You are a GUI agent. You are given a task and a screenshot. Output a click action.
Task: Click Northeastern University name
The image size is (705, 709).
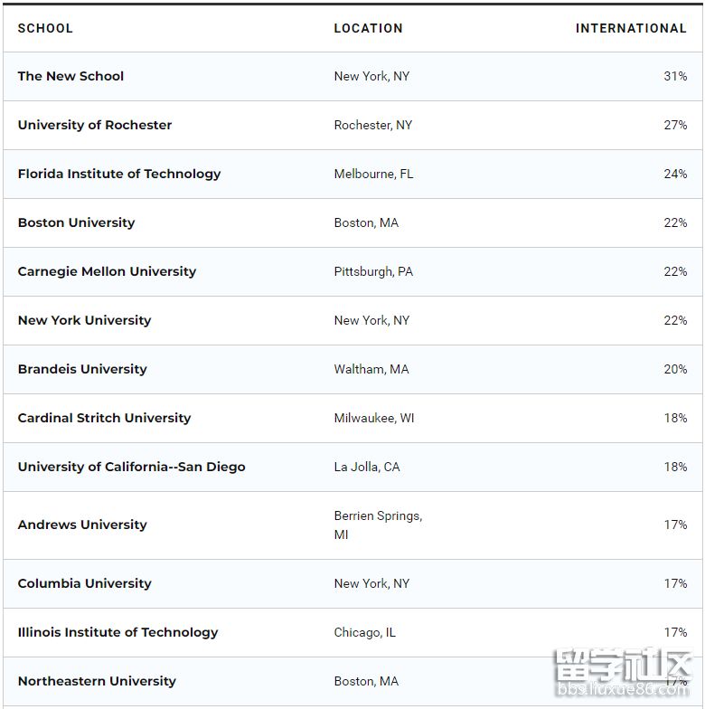pyautogui.click(x=97, y=681)
